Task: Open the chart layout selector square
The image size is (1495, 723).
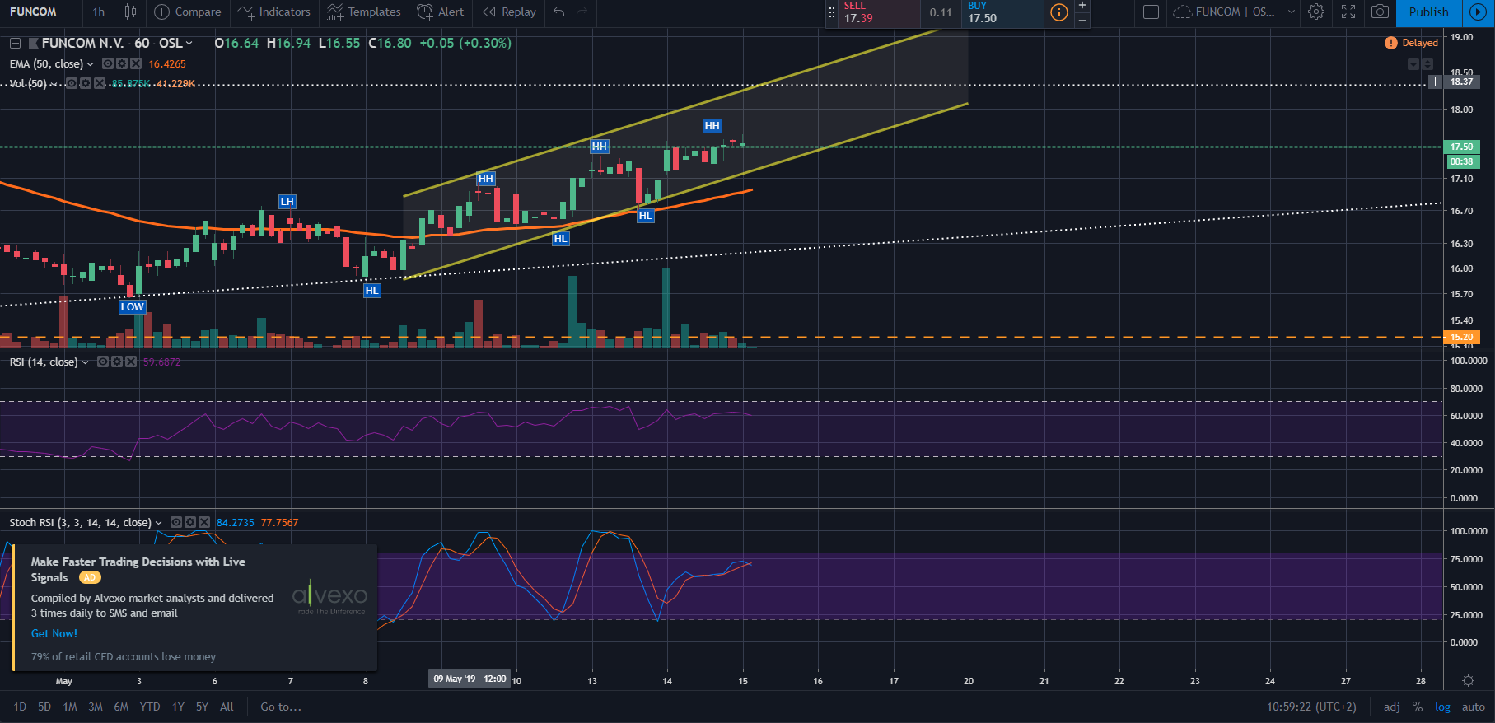Action: (x=1152, y=12)
